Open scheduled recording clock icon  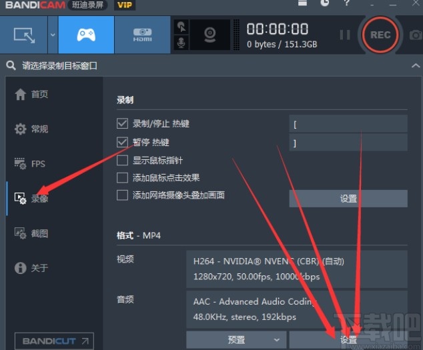click(x=325, y=3)
